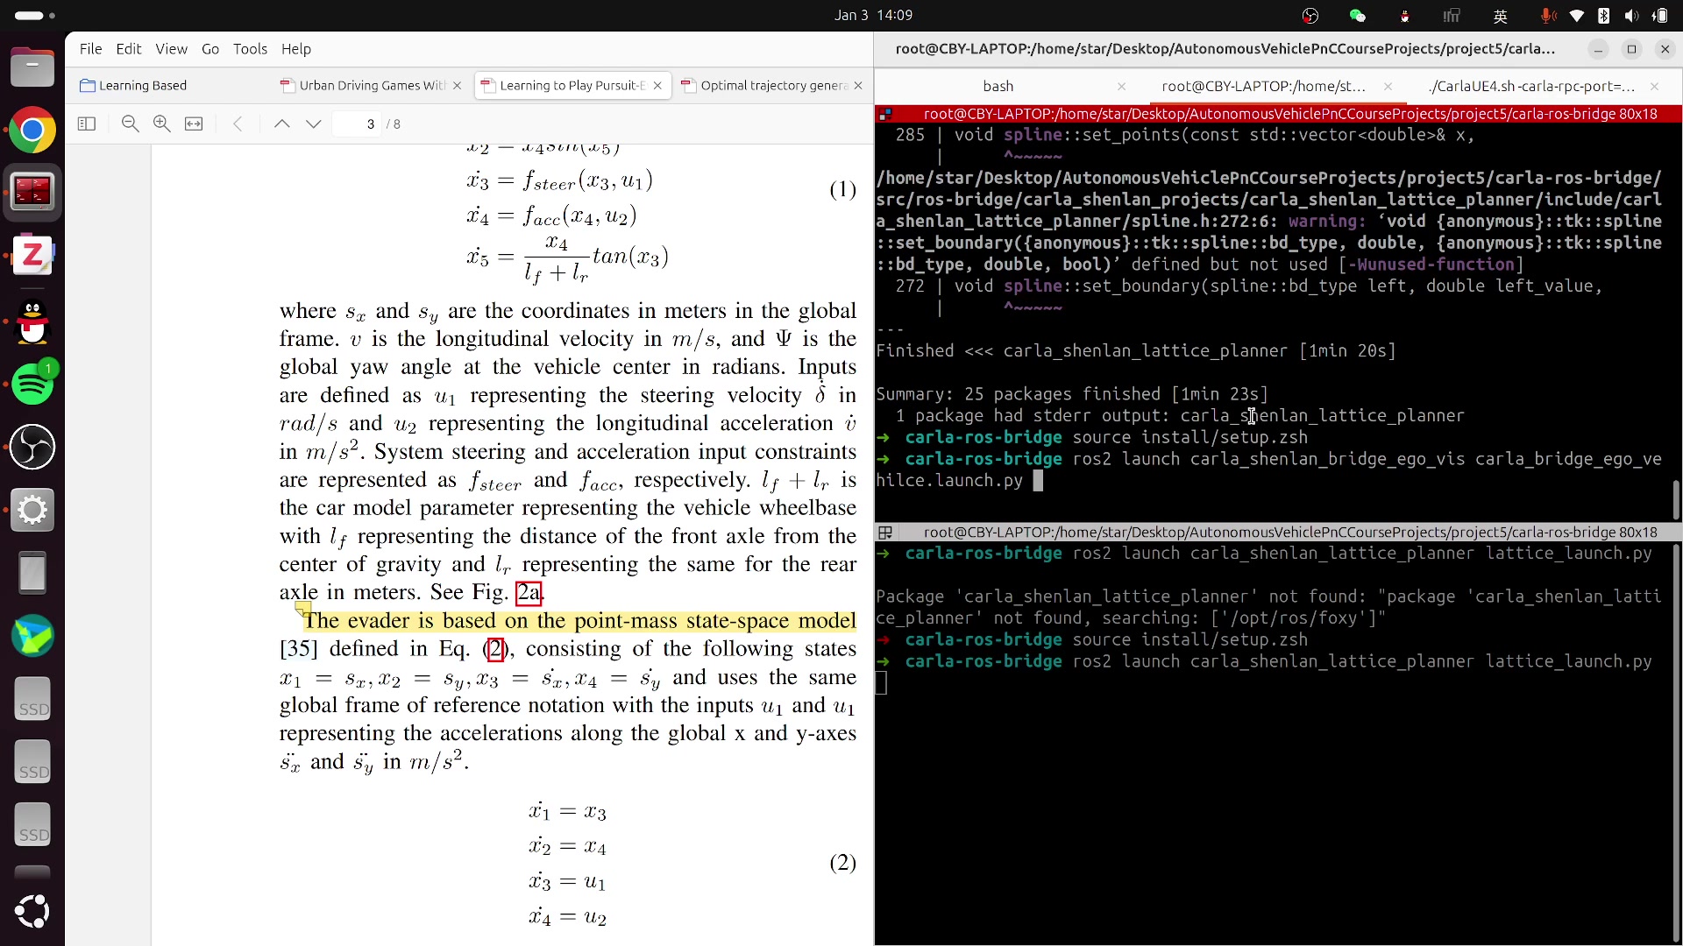The height and width of the screenshot is (946, 1683).
Task: Click the page number input field
Action: pyautogui.click(x=359, y=124)
